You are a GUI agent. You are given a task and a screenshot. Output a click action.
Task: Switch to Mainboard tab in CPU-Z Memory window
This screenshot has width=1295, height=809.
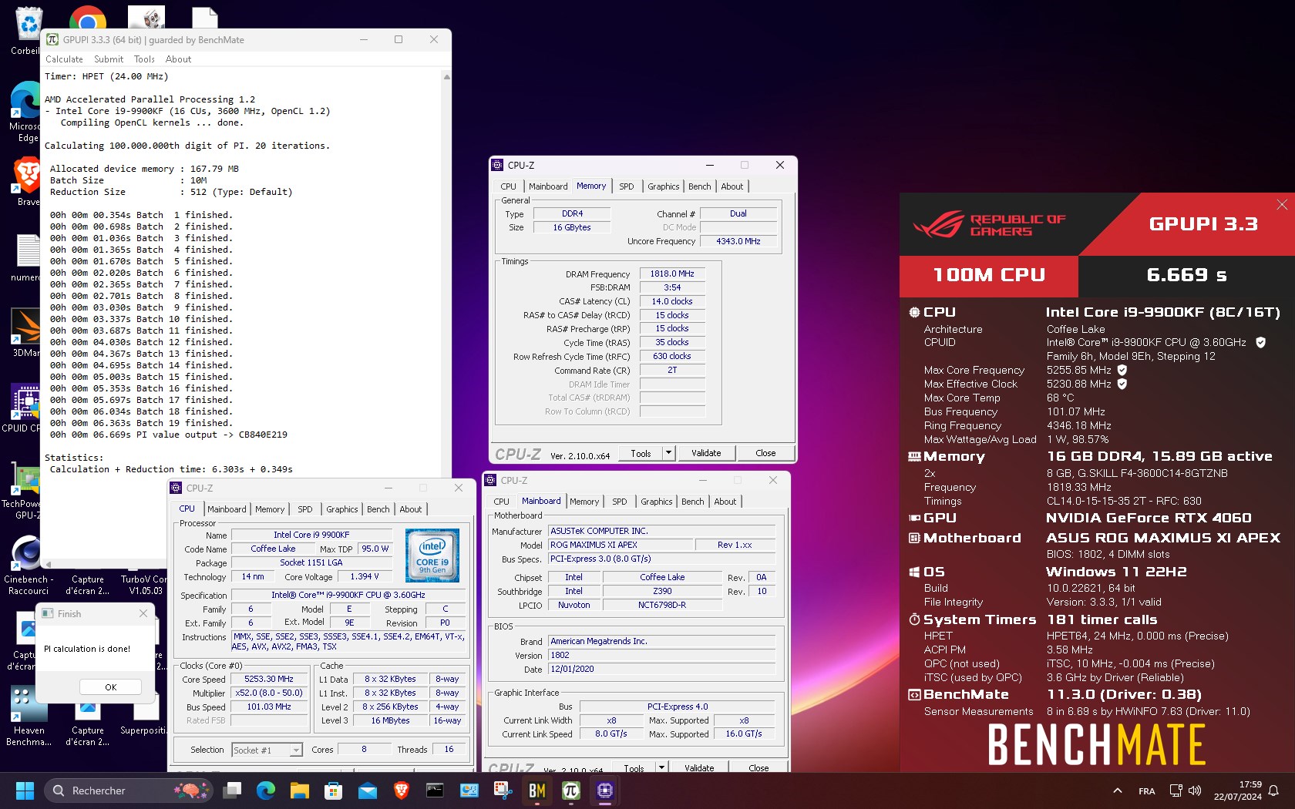(x=548, y=186)
